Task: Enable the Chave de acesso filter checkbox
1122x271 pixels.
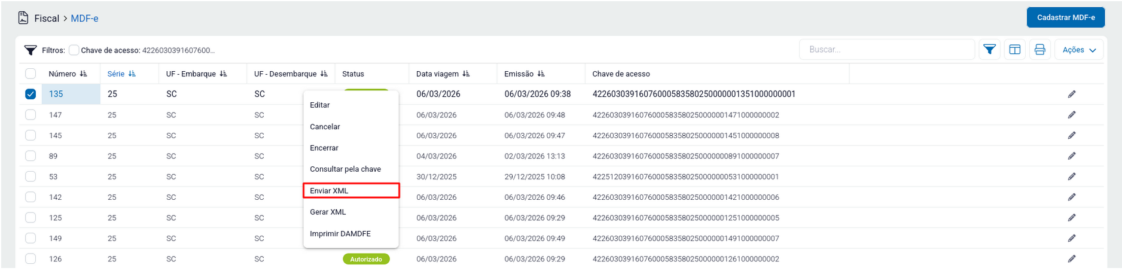Action: 74,50
